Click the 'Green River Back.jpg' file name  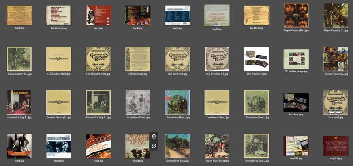[x=177, y=161]
